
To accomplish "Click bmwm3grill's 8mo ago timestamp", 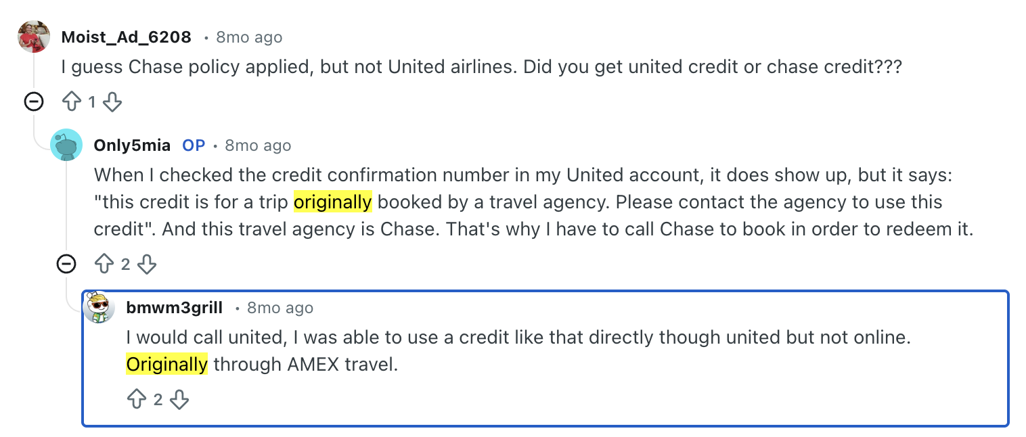I will point(280,308).
